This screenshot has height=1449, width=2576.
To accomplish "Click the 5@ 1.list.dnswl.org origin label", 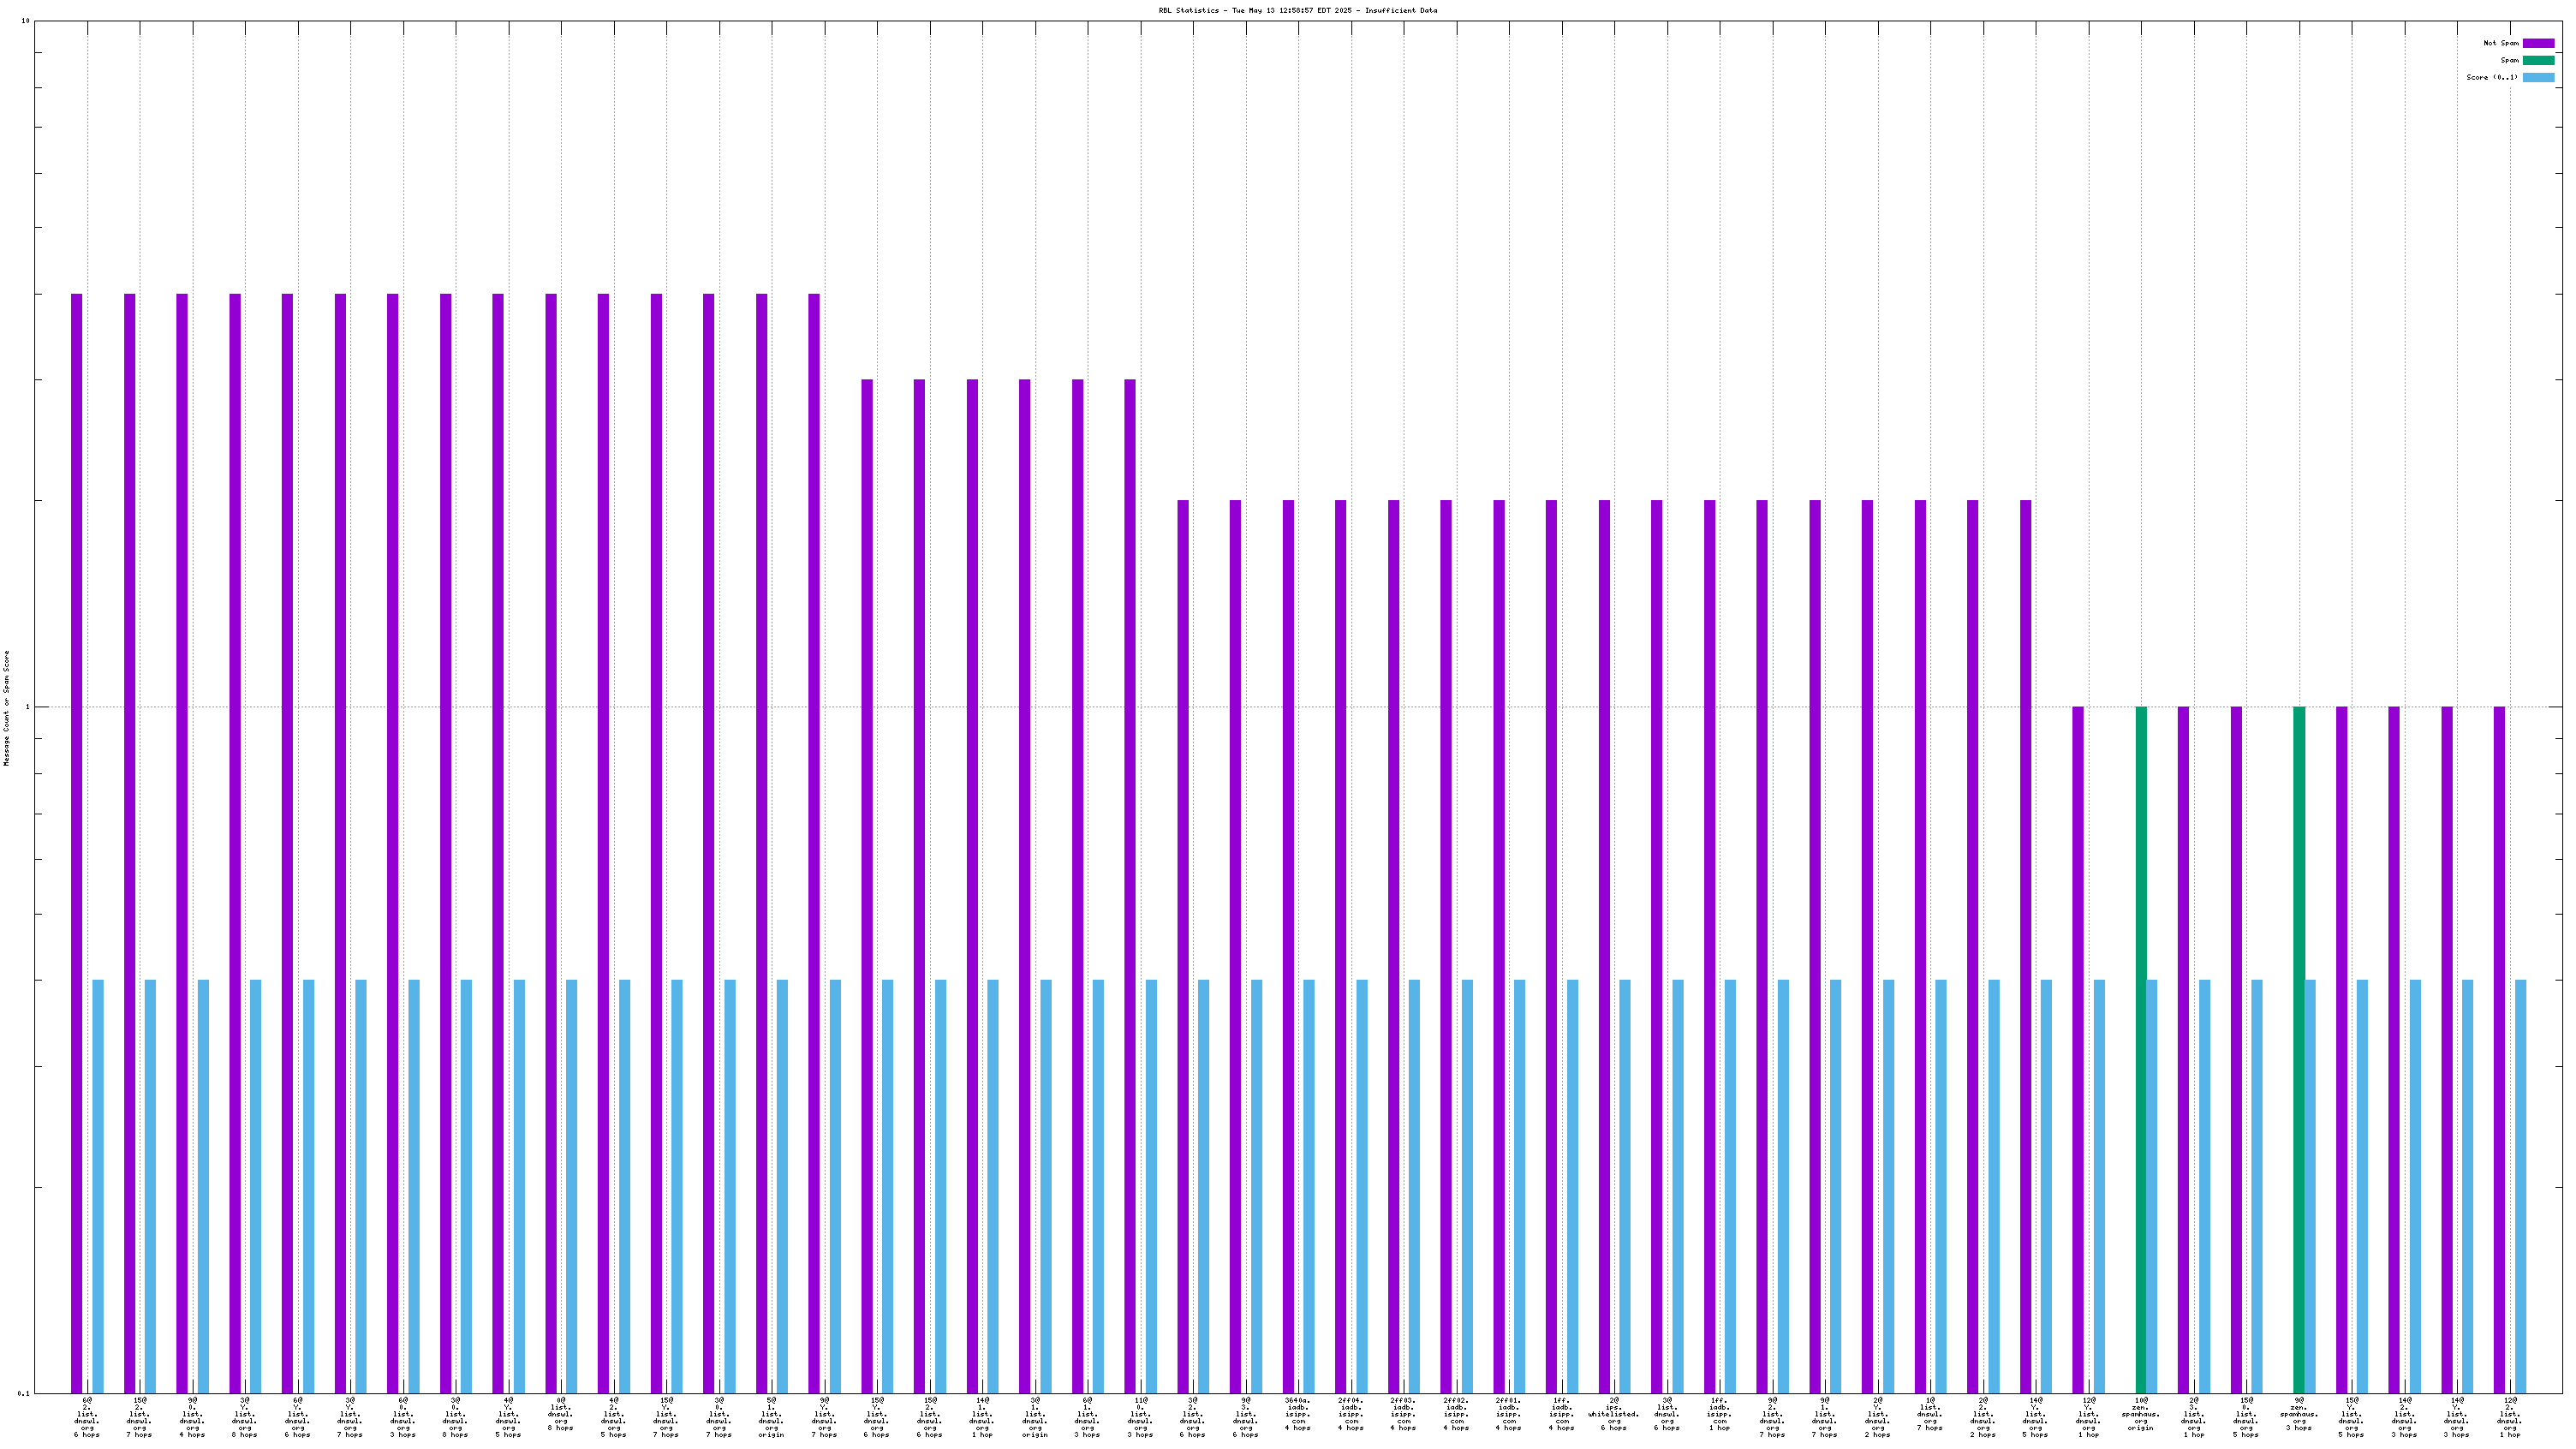I will (771, 1417).
